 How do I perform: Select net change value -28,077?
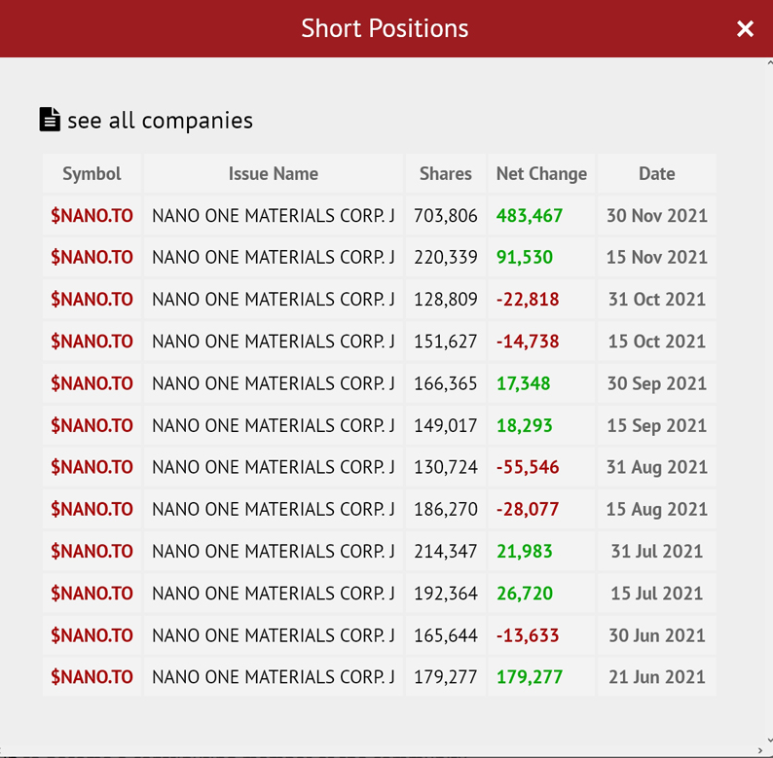(528, 509)
